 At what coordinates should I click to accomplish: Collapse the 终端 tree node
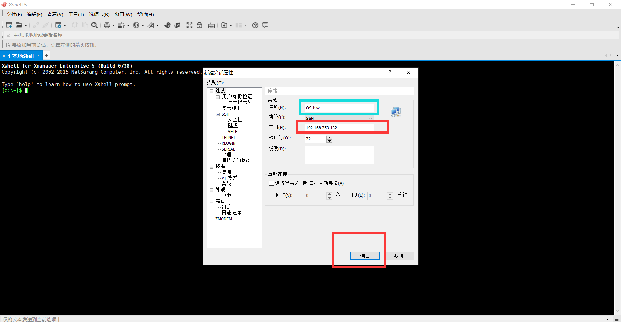pyautogui.click(x=212, y=167)
